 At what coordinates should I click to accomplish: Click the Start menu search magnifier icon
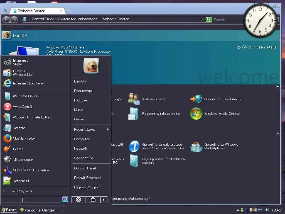point(65,200)
